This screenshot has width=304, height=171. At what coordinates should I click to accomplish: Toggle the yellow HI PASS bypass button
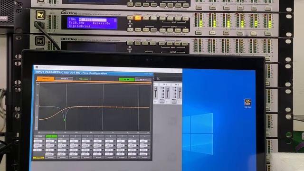(x=38, y=158)
